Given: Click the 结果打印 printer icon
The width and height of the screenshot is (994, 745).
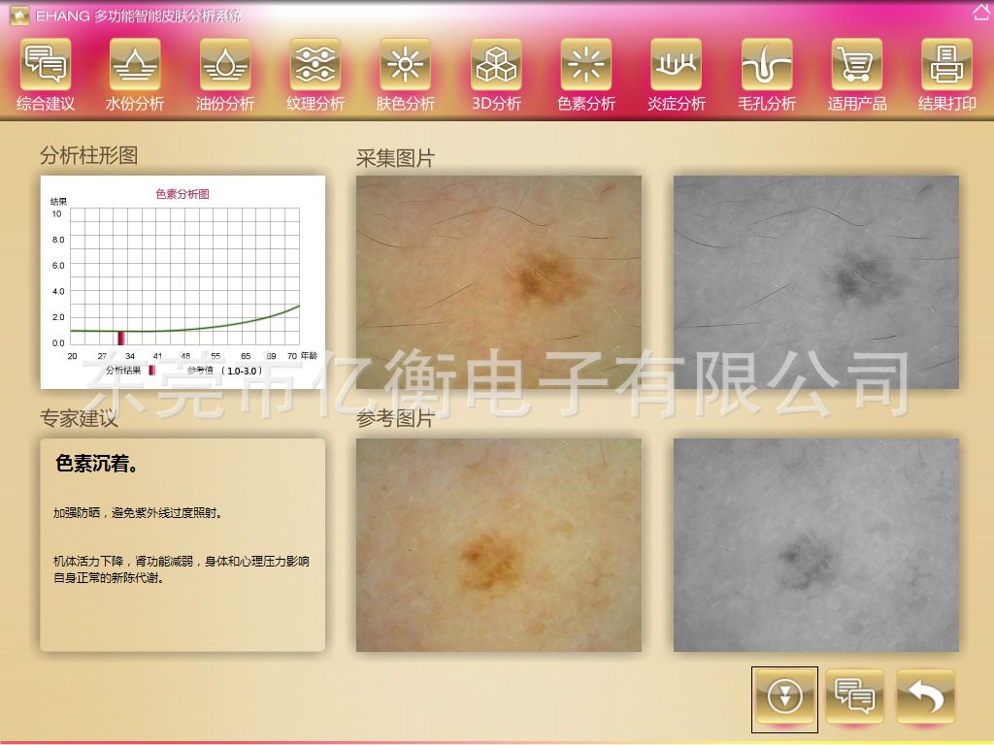Looking at the screenshot, I should (x=946, y=66).
